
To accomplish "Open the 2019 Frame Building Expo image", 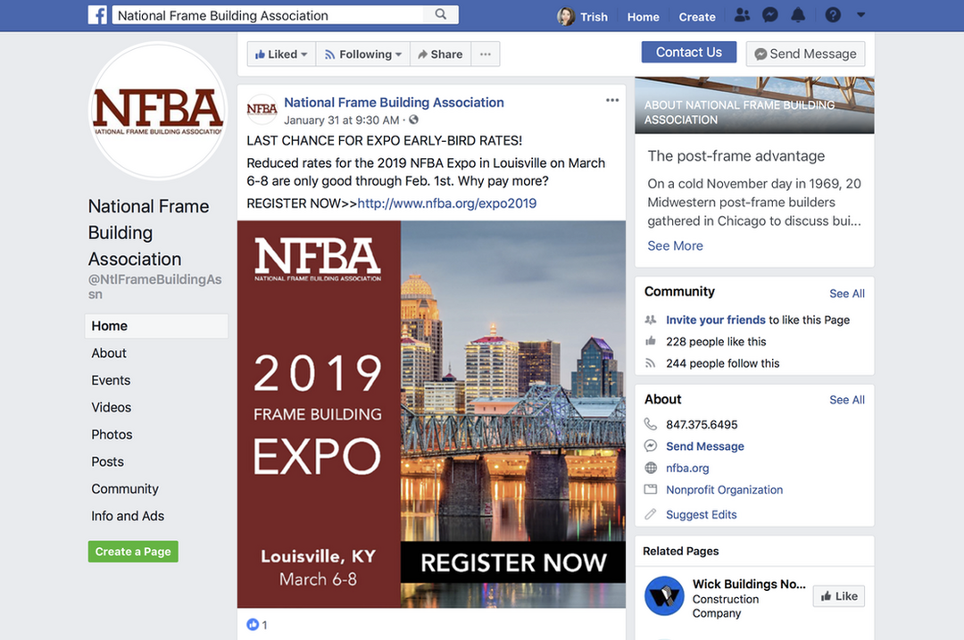I will (431, 414).
